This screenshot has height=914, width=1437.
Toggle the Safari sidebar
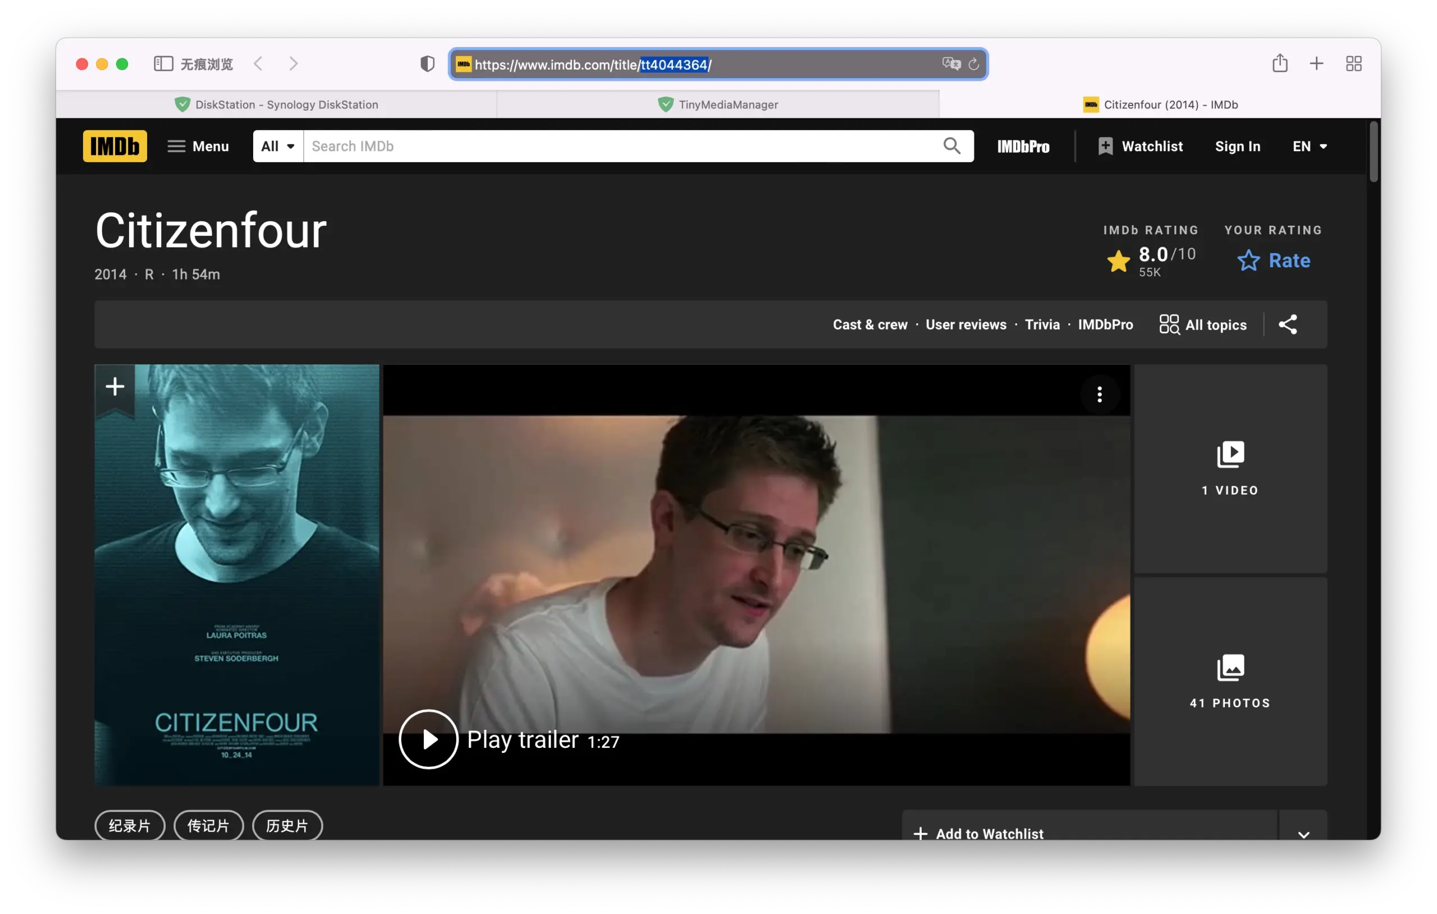(x=163, y=64)
